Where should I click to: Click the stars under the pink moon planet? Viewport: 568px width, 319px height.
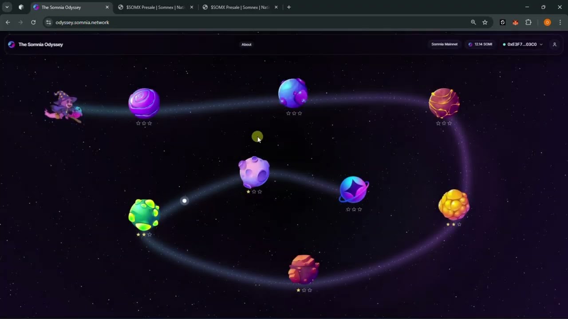(254, 192)
